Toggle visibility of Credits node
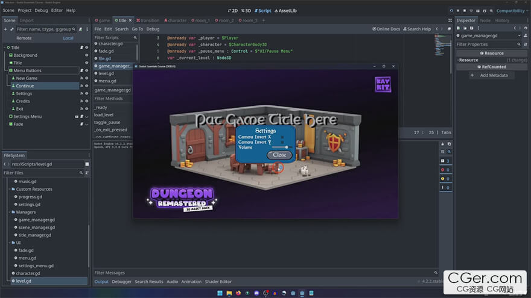The height and width of the screenshot is (298, 531). (x=86, y=101)
